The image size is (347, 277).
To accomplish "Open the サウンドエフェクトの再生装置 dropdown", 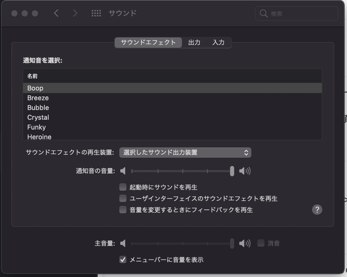I will coord(185,153).
